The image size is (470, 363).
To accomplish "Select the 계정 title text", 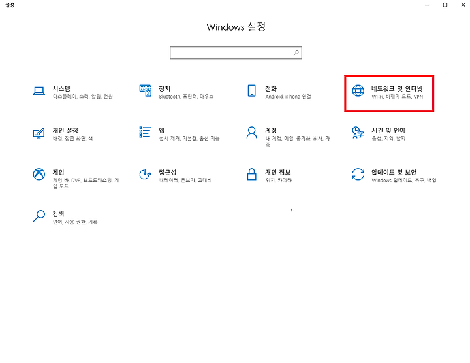I will 271,130.
